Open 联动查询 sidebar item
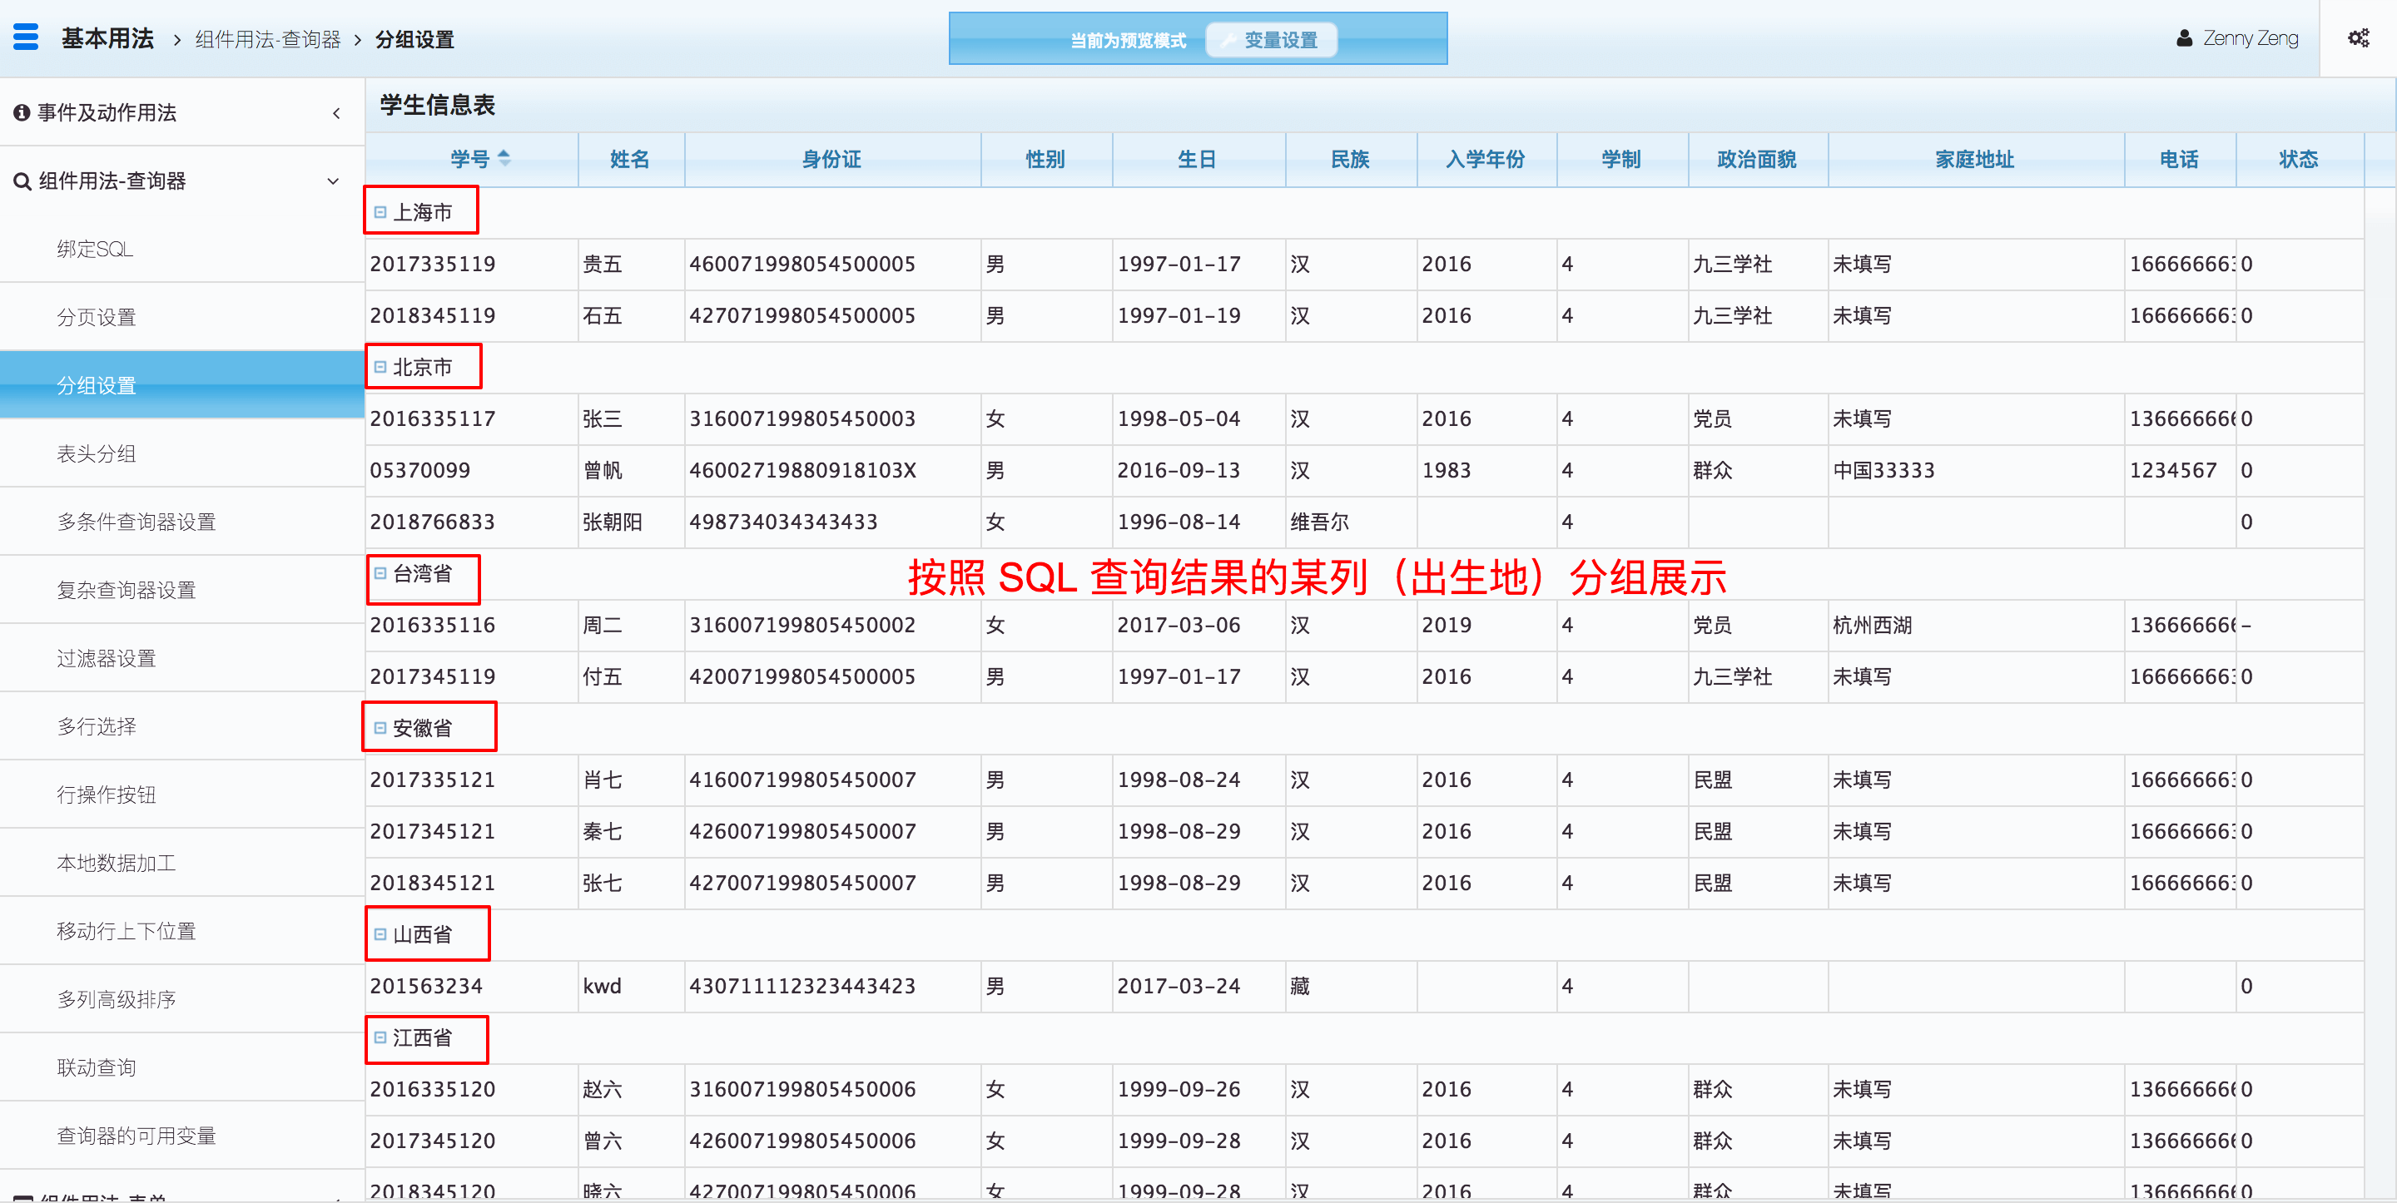This screenshot has height=1203, width=2397. tap(96, 1067)
